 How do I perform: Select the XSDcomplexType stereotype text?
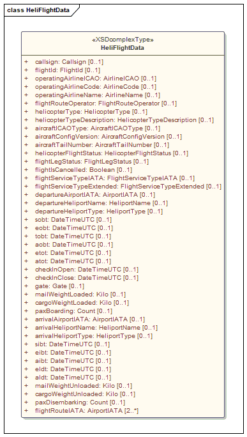123,40
